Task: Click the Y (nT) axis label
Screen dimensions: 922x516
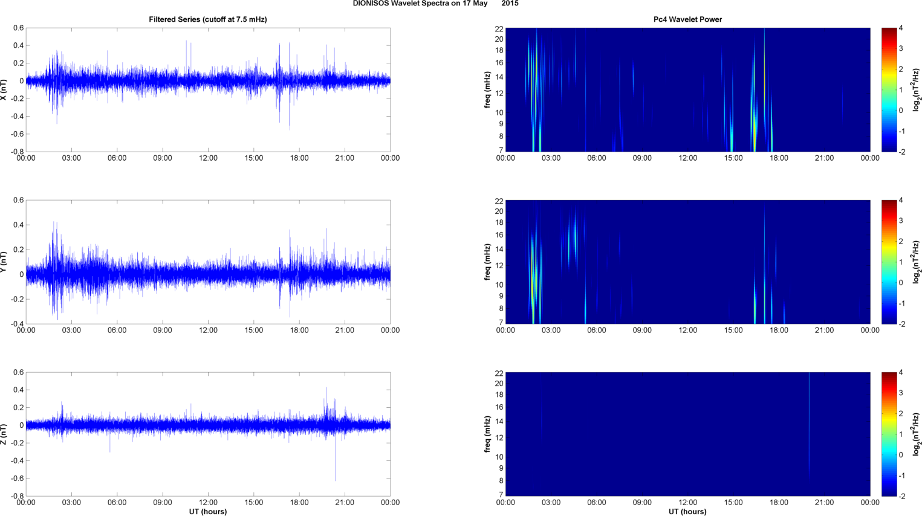Action: 5,262
